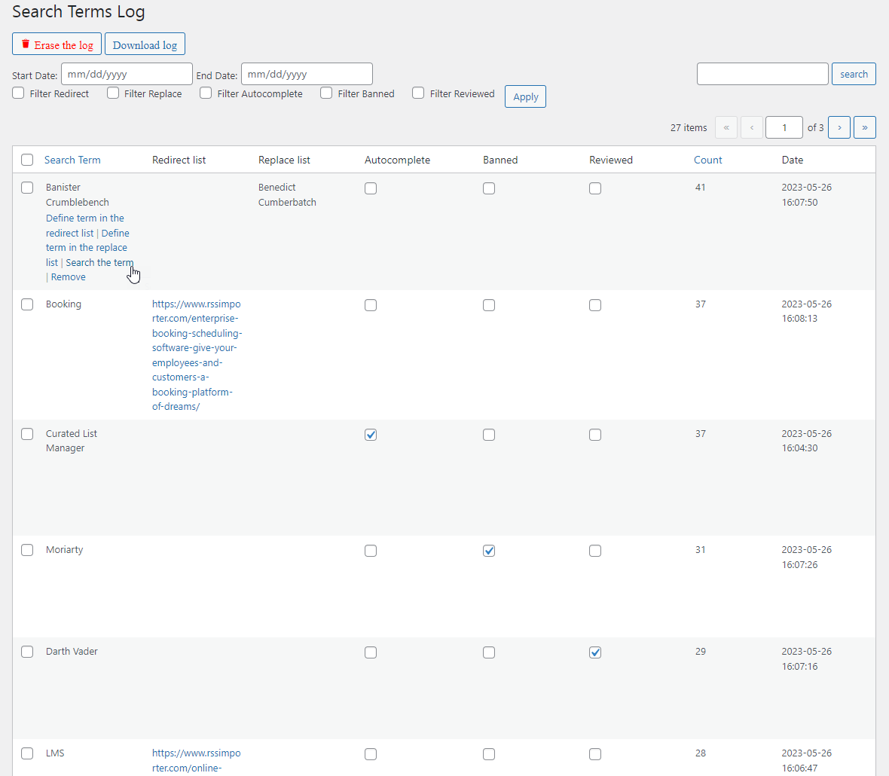This screenshot has height=776, width=889.
Task: Uncheck Banned for Moriarty row
Action: coord(489,551)
